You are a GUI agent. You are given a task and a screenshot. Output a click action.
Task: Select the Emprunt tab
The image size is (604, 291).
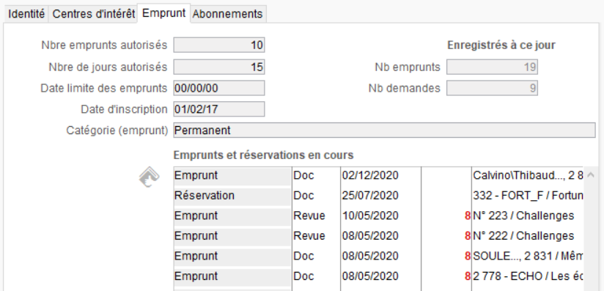point(163,13)
